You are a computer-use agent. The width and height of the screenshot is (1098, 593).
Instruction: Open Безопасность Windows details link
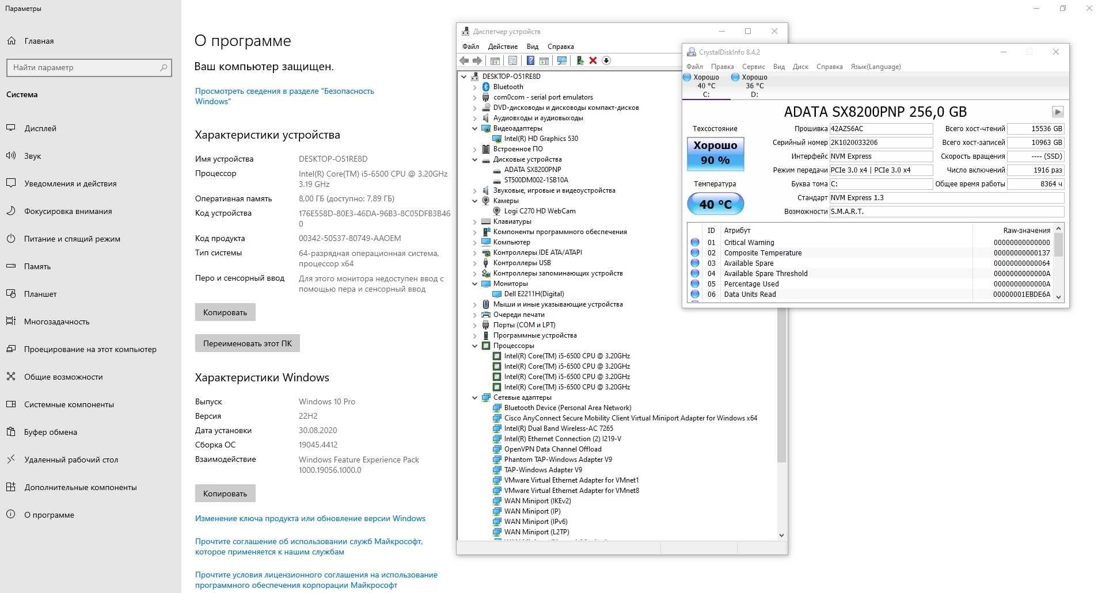point(284,96)
